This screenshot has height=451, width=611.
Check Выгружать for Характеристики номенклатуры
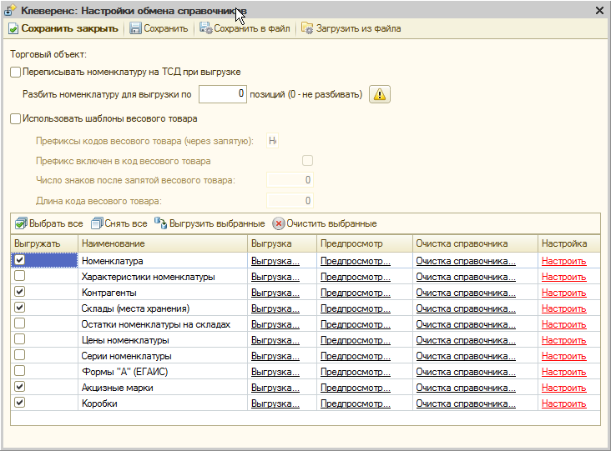click(x=19, y=276)
